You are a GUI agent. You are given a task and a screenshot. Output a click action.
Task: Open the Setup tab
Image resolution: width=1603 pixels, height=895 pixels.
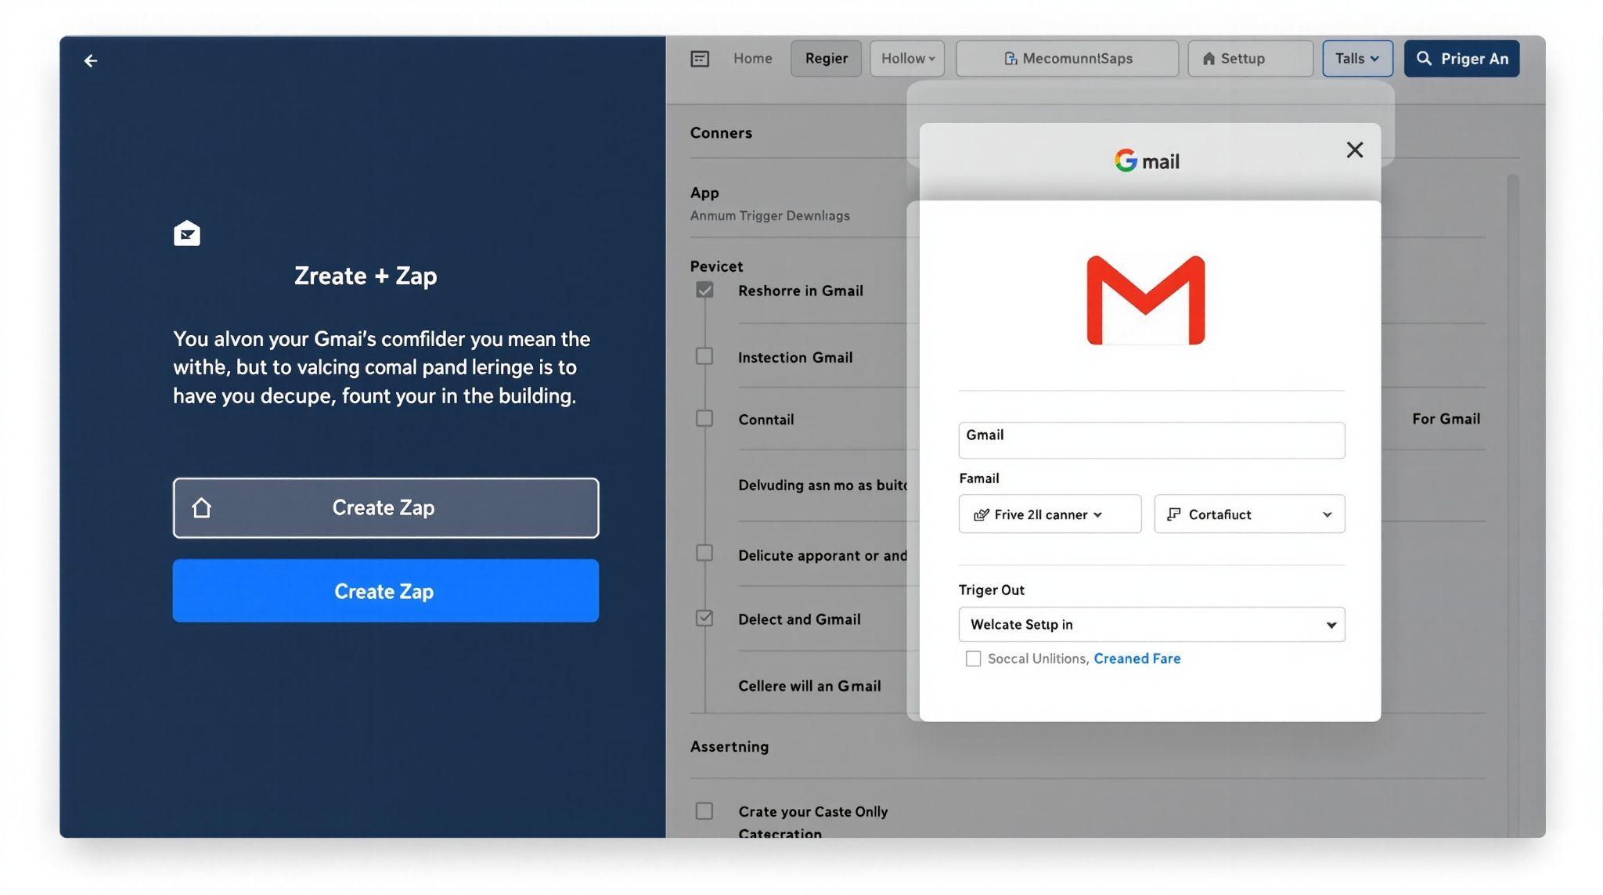point(1249,59)
